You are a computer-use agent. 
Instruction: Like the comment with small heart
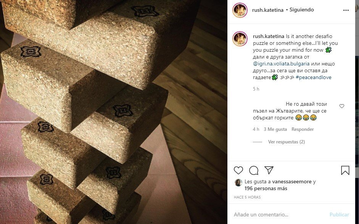click(341, 106)
